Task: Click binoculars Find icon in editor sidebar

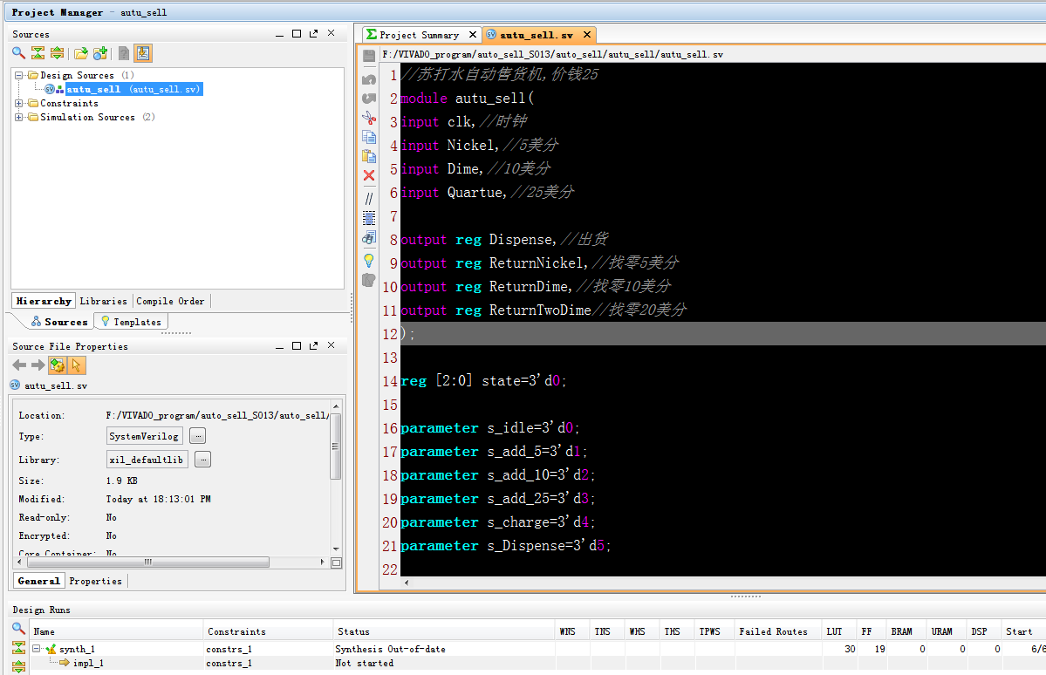Action: tap(369, 237)
